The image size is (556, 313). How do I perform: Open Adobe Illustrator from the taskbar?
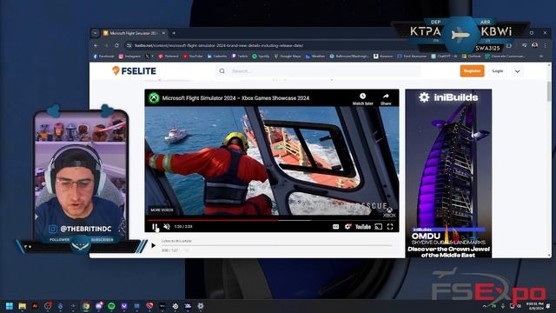point(35,306)
